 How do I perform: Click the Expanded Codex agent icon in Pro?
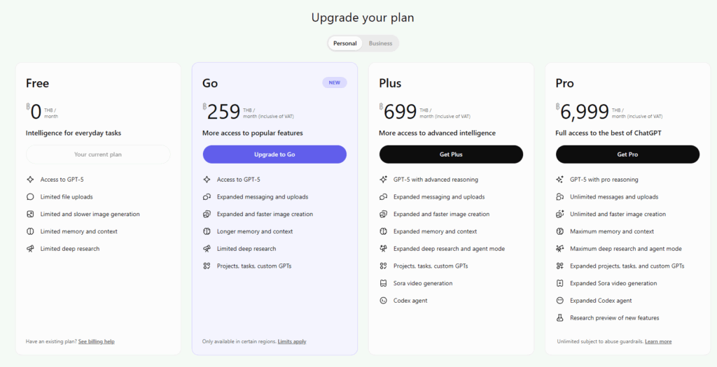(x=559, y=301)
